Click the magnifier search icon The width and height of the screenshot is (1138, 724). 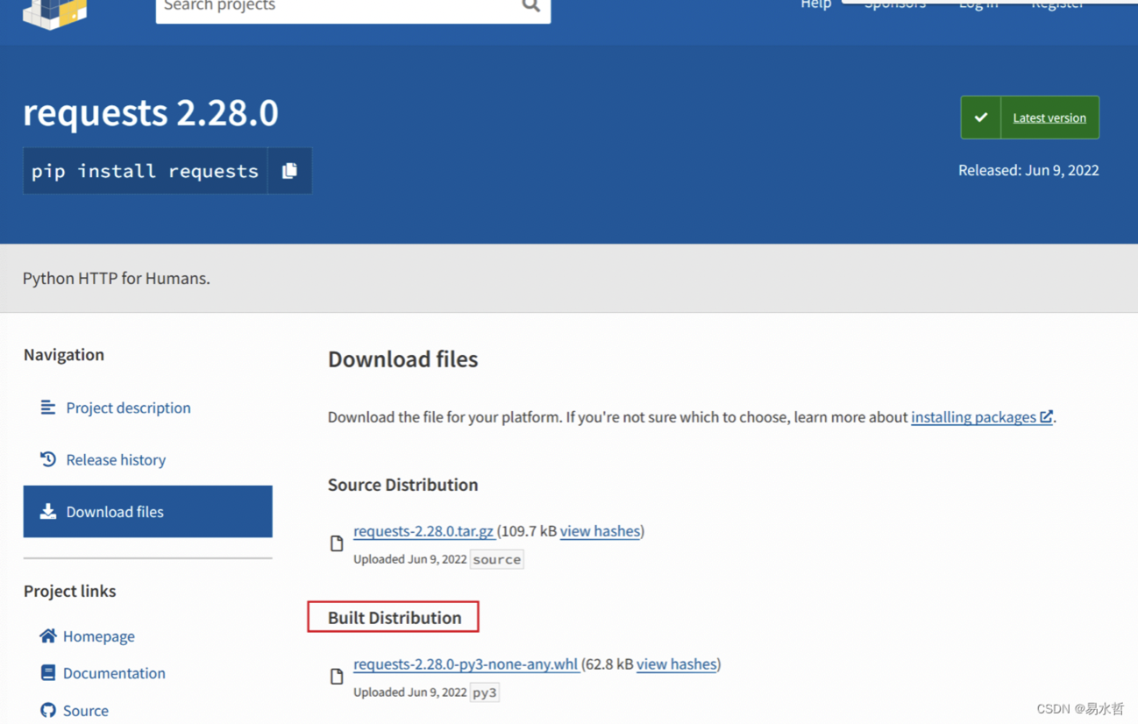point(530,6)
